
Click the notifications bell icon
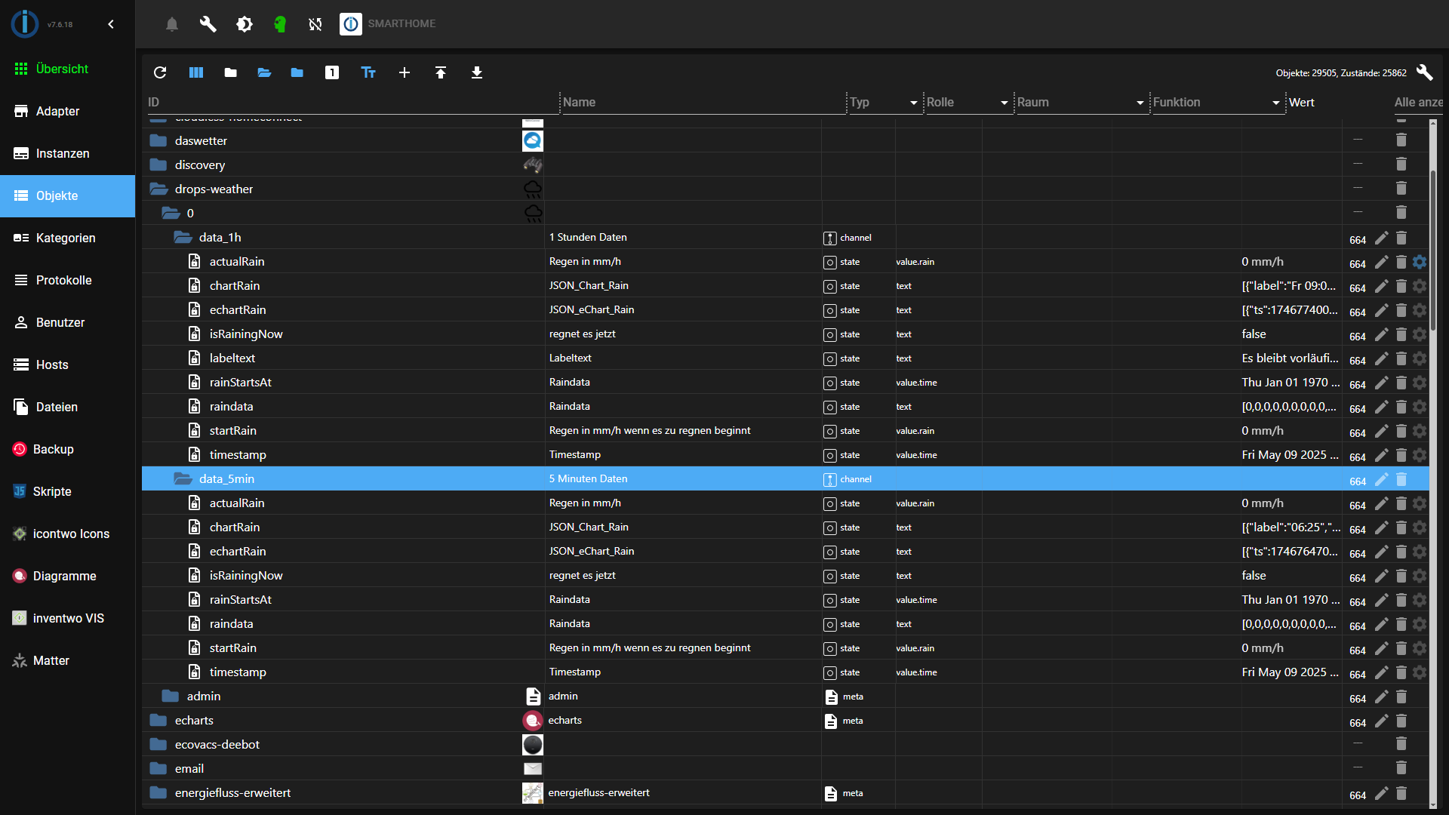point(172,24)
